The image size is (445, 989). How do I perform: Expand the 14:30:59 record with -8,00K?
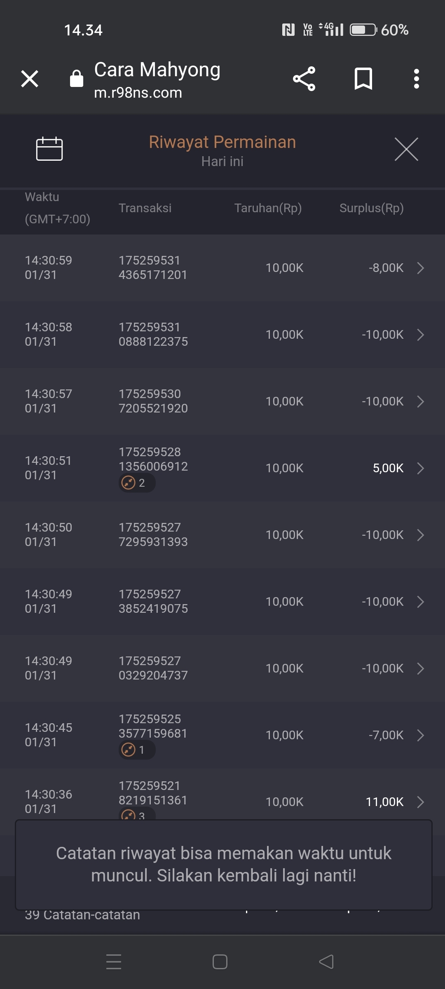420,268
